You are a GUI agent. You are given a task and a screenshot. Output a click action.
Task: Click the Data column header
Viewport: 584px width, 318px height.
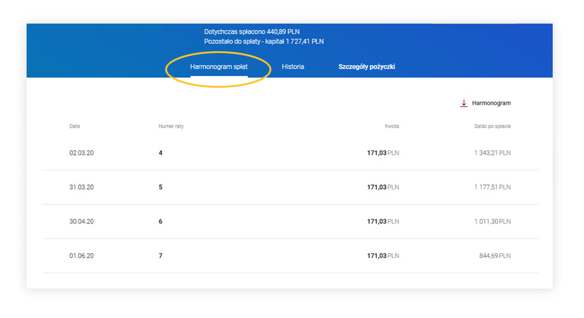74,127
